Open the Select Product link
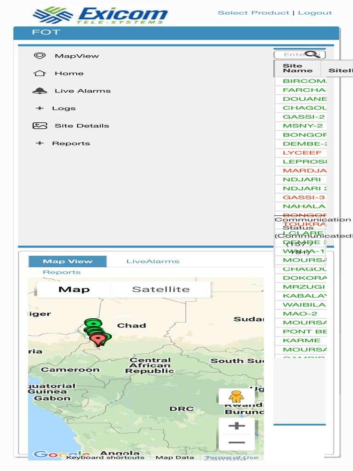 (x=253, y=13)
